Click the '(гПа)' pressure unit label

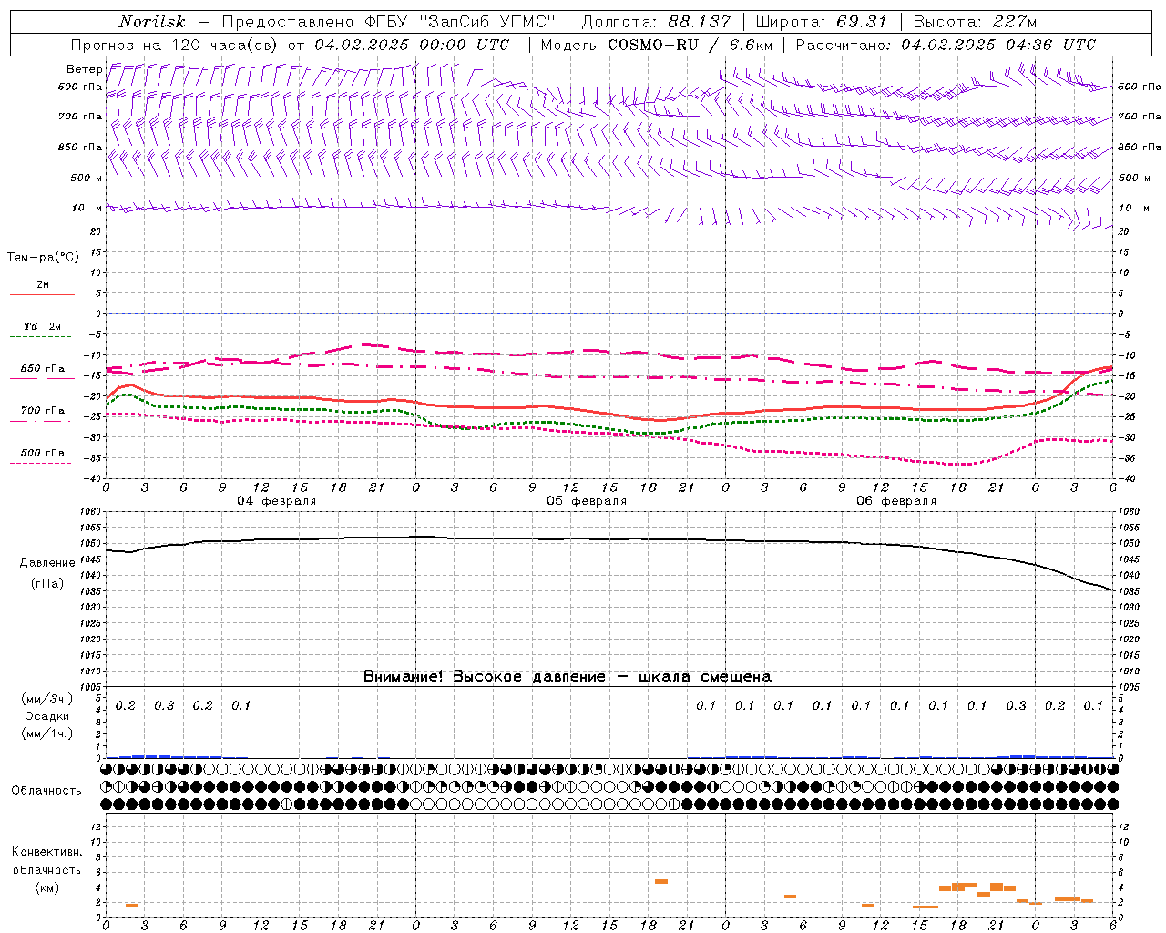tap(47, 584)
